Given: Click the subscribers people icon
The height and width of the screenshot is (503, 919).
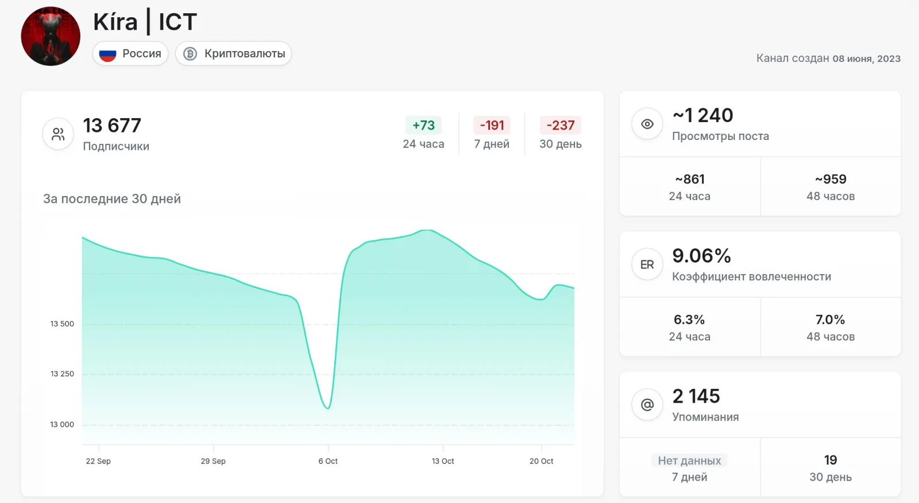Looking at the screenshot, I should [x=58, y=134].
